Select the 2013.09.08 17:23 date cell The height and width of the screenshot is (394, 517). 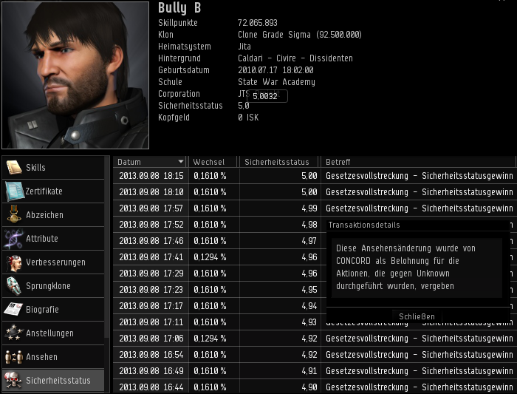point(151,289)
